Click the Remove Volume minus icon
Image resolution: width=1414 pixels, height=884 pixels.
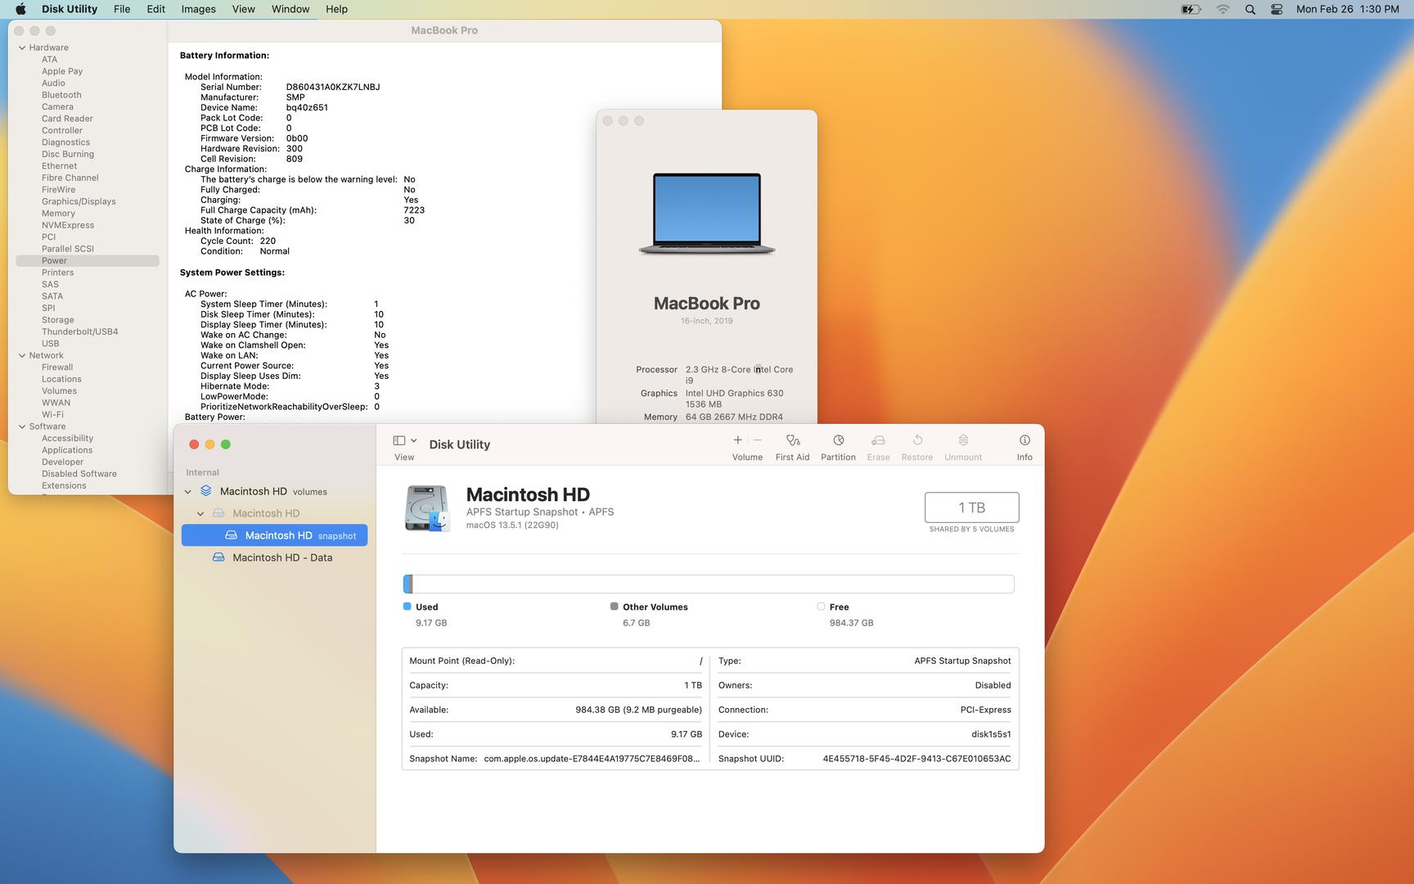coord(758,440)
